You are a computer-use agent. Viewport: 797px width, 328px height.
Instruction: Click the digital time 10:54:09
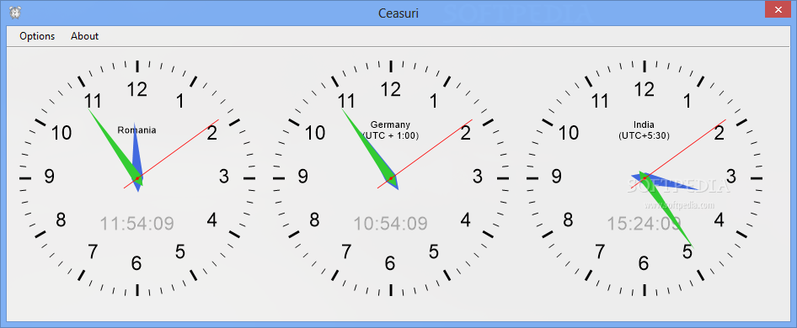390,224
